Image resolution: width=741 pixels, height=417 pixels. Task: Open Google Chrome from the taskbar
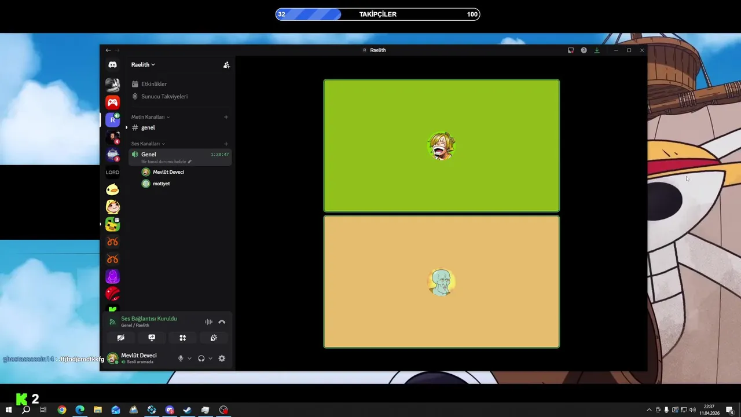(62, 410)
